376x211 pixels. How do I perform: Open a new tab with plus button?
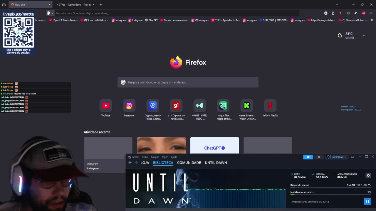click(x=101, y=5)
